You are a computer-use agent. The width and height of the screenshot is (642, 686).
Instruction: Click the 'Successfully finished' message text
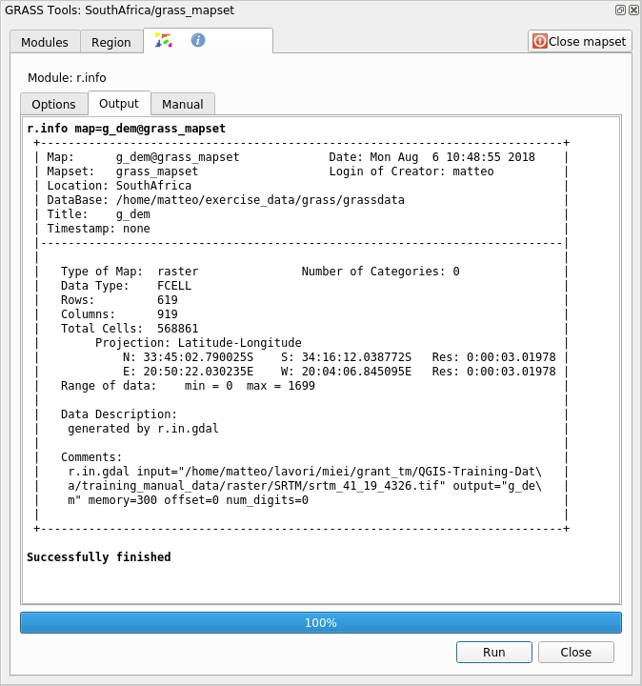(x=99, y=557)
